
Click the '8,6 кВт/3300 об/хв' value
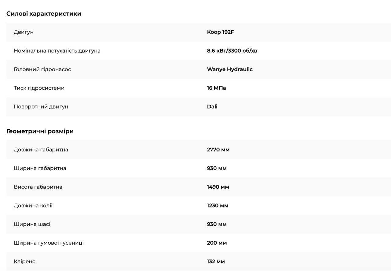(x=232, y=51)
